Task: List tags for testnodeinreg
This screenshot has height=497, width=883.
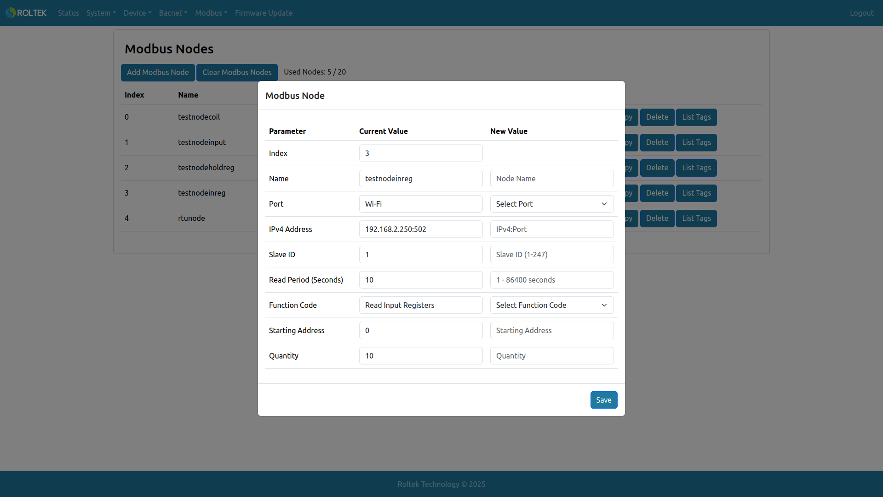Action: coord(696,193)
